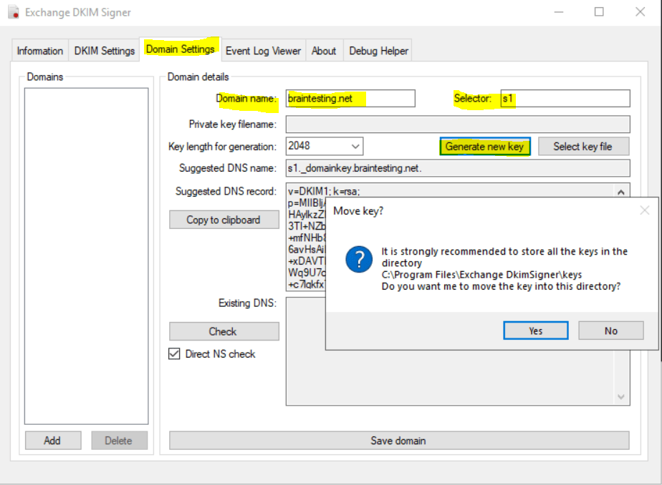The width and height of the screenshot is (662, 485).
Task: Click the Exchange DKIM Signer app icon
Action: (x=14, y=11)
